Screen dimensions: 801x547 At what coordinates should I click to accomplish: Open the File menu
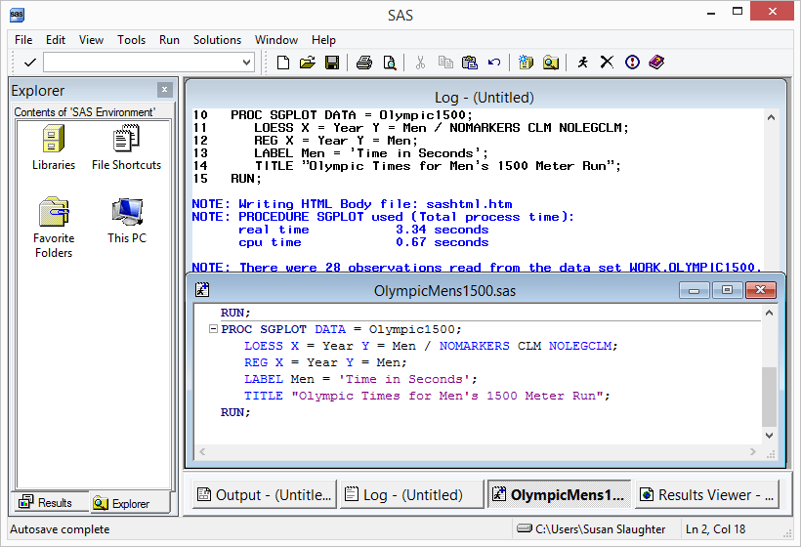click(x=23, y=40)
